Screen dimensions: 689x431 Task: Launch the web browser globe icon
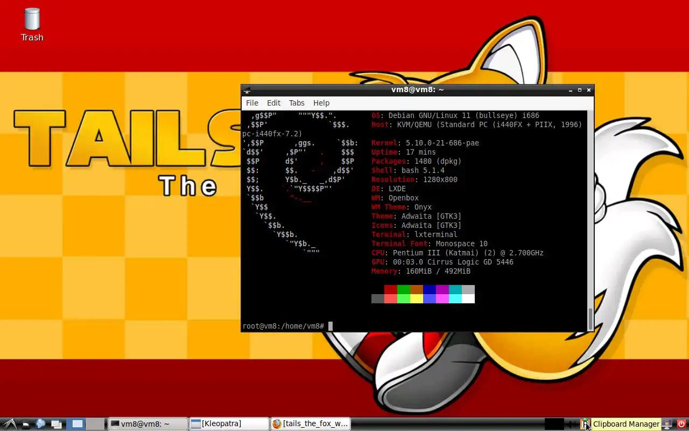(x=40, y=424)
